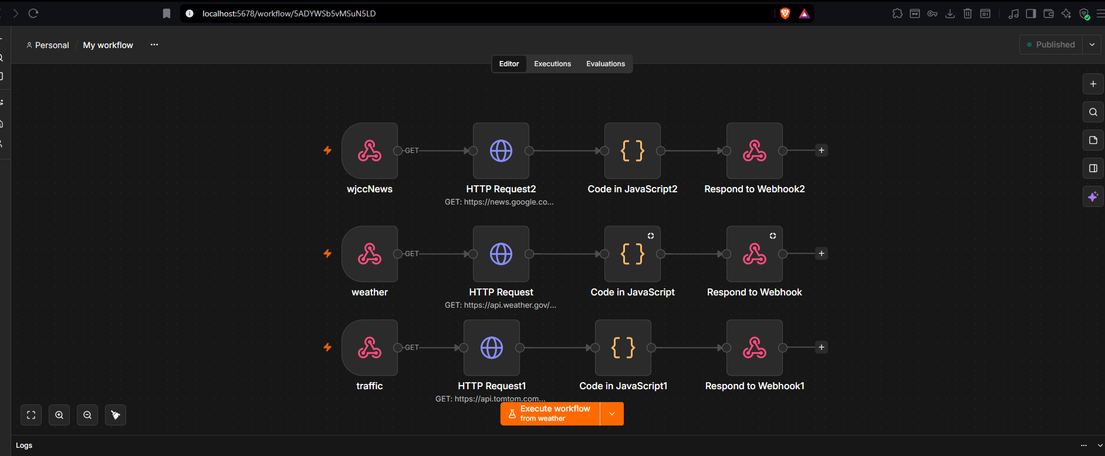This screenshot has height=456, width=1105.
Task: Add a sticky note to the canvas
Action: 1093,140
